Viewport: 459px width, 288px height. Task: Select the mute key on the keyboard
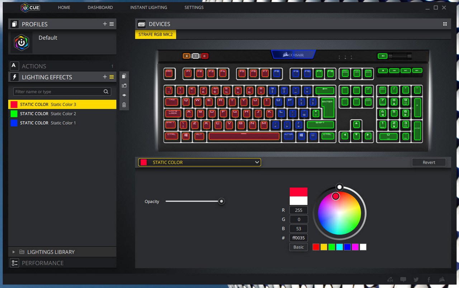[x=383, y=56]
